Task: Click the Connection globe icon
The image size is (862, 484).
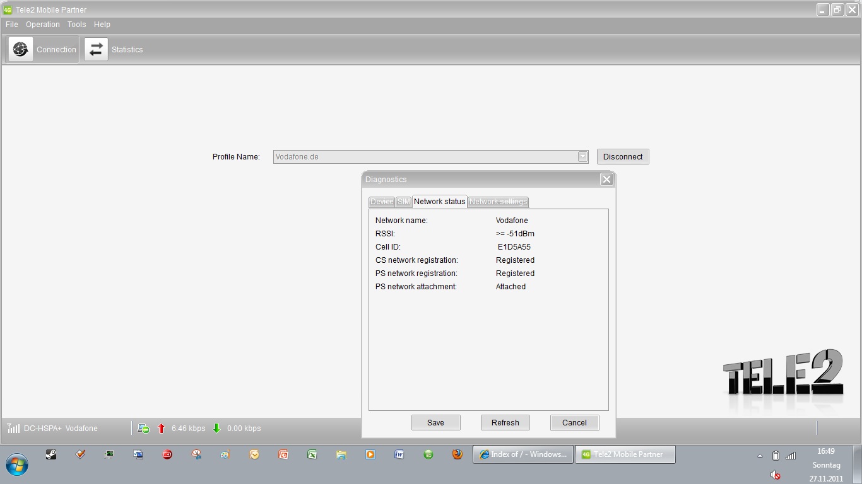Action: (x=21, y=49)
